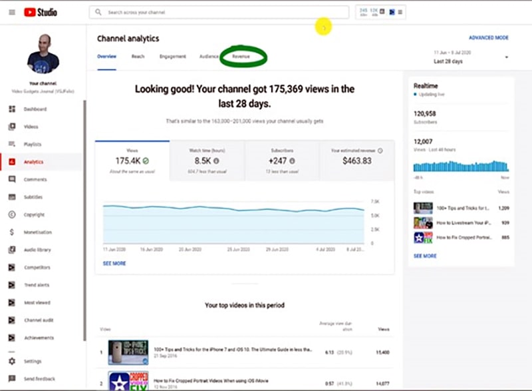Click the views line chart area
Image resolution: width=532 pixels, height=391 pixels.
coord(233,223)
